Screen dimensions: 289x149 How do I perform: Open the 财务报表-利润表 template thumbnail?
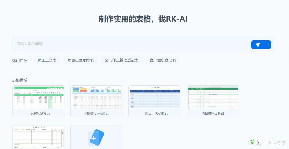(x=97, y=98)
